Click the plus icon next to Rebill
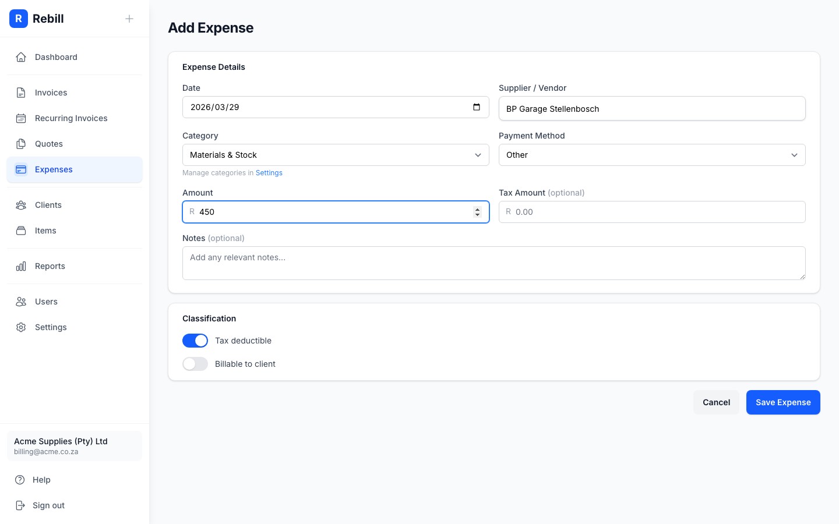839x524 pixels. coord(129,19)
